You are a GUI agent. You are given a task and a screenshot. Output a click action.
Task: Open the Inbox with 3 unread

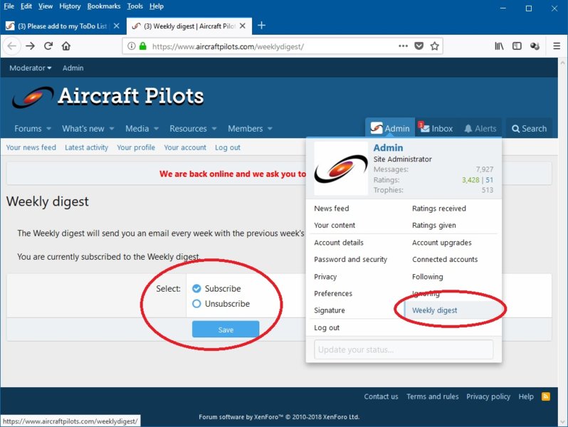436,128
